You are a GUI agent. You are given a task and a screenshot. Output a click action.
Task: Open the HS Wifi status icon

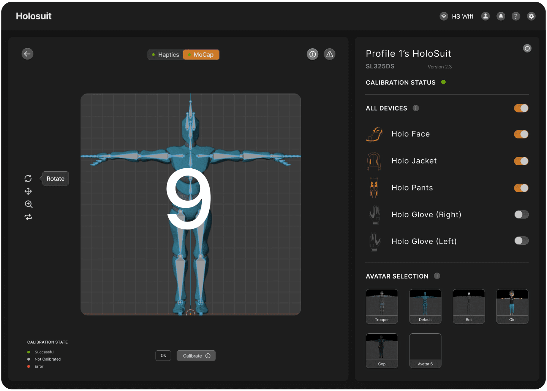point(444,16)
